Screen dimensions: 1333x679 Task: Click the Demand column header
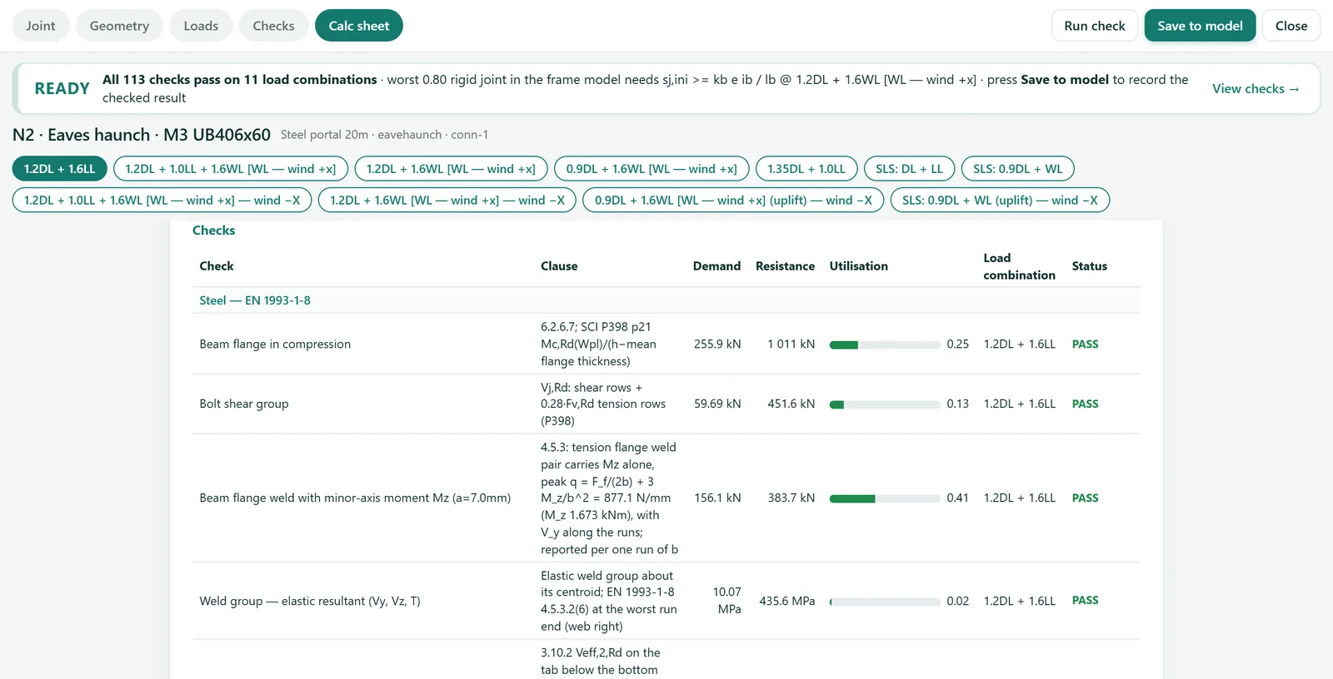(x=716, y=266)
